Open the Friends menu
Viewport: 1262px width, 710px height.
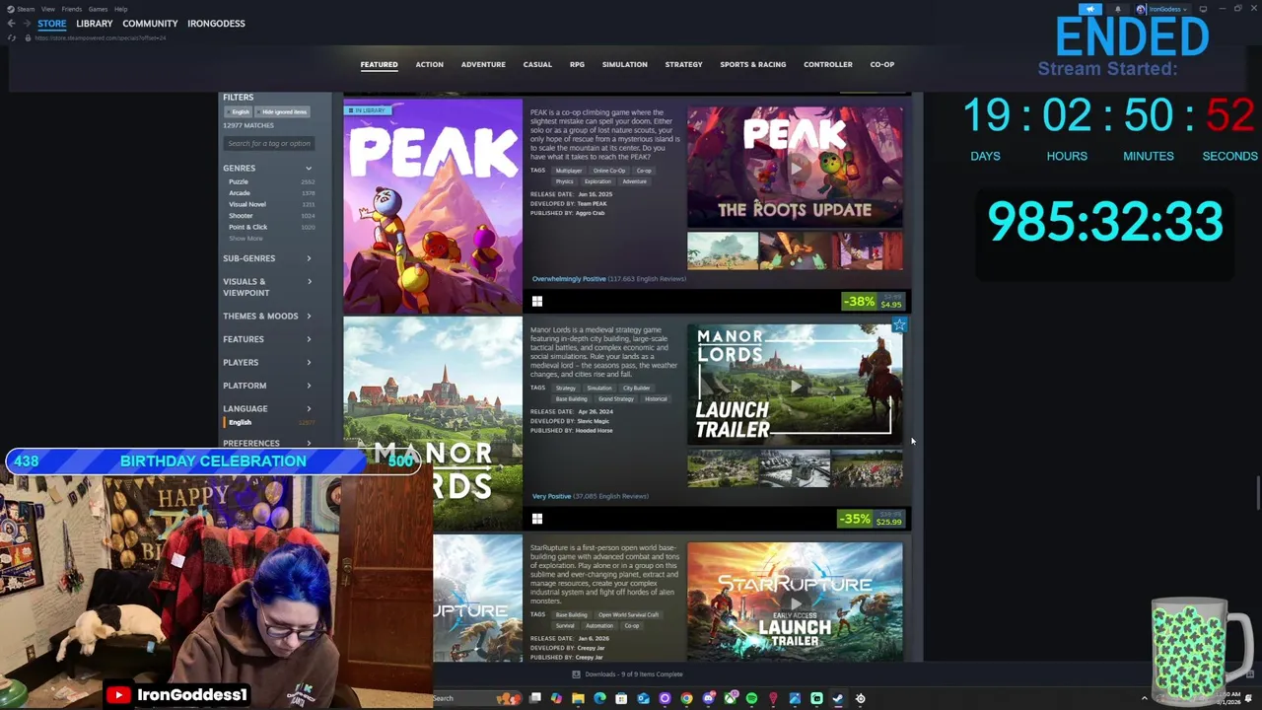(71, 9)
